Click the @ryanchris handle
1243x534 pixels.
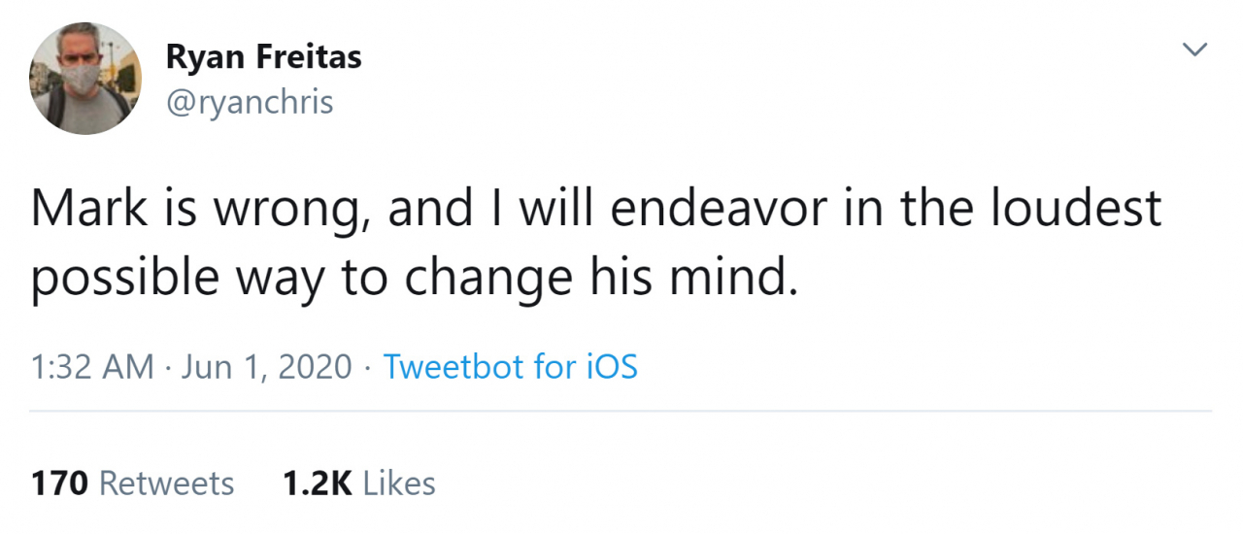coord(250,101)
